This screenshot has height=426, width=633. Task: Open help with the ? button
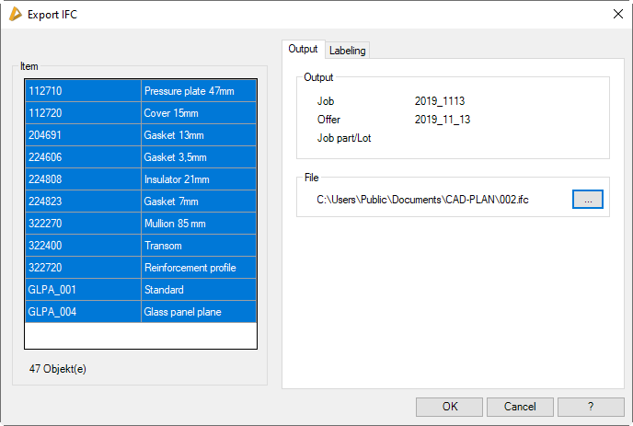click(x=591, y=407)
